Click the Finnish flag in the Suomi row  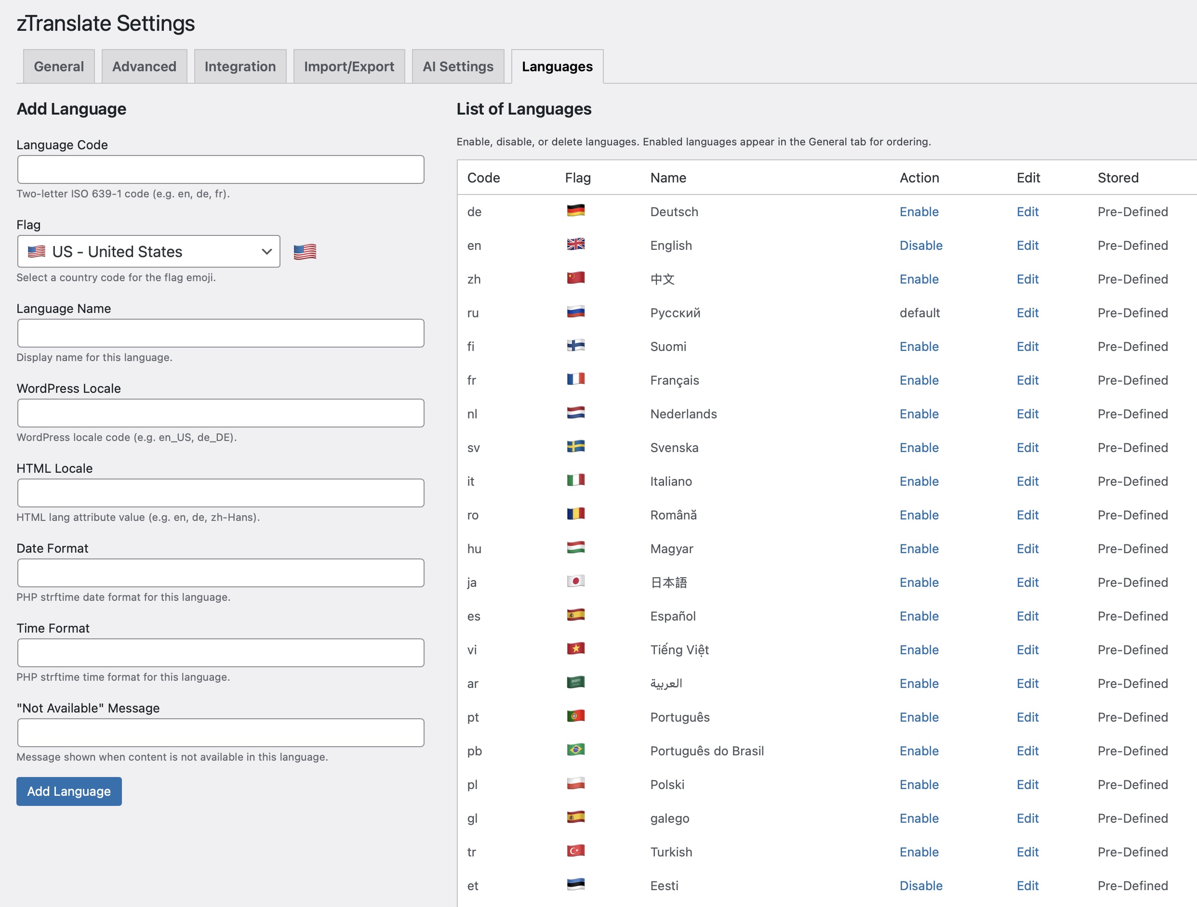tap(575, 345)
